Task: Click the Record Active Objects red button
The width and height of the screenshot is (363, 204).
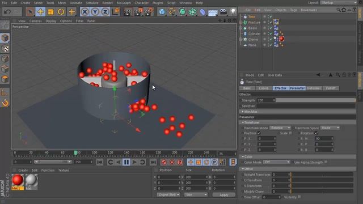Action: click(164, 162)
